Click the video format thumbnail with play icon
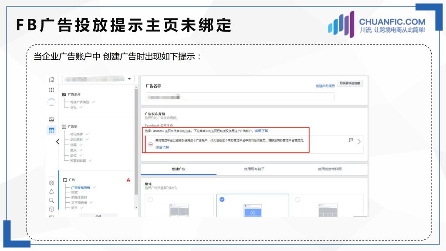 [x=253, y=210]
